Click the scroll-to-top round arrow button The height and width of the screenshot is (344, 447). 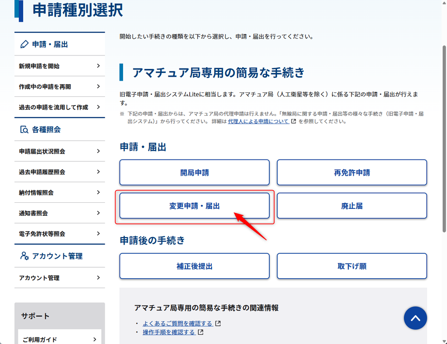pyautogui.click(x=415, y=318)
